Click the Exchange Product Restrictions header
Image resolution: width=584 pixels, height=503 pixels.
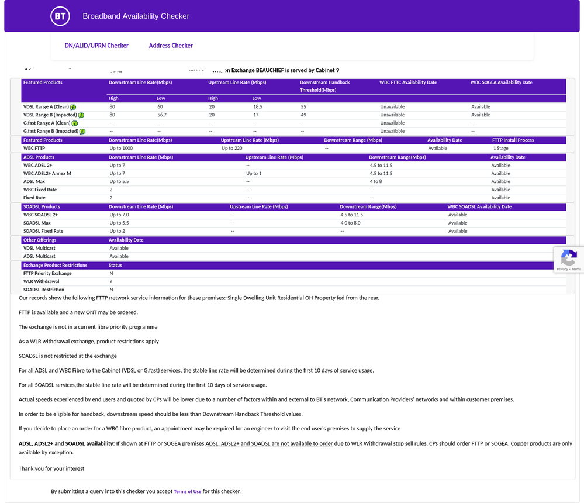pos(55,266)
